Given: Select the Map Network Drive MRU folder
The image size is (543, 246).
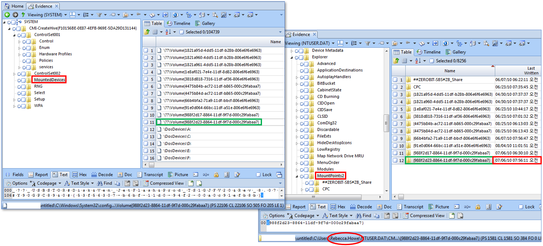Looking at the screenshot, I should (x=341, y=156).
